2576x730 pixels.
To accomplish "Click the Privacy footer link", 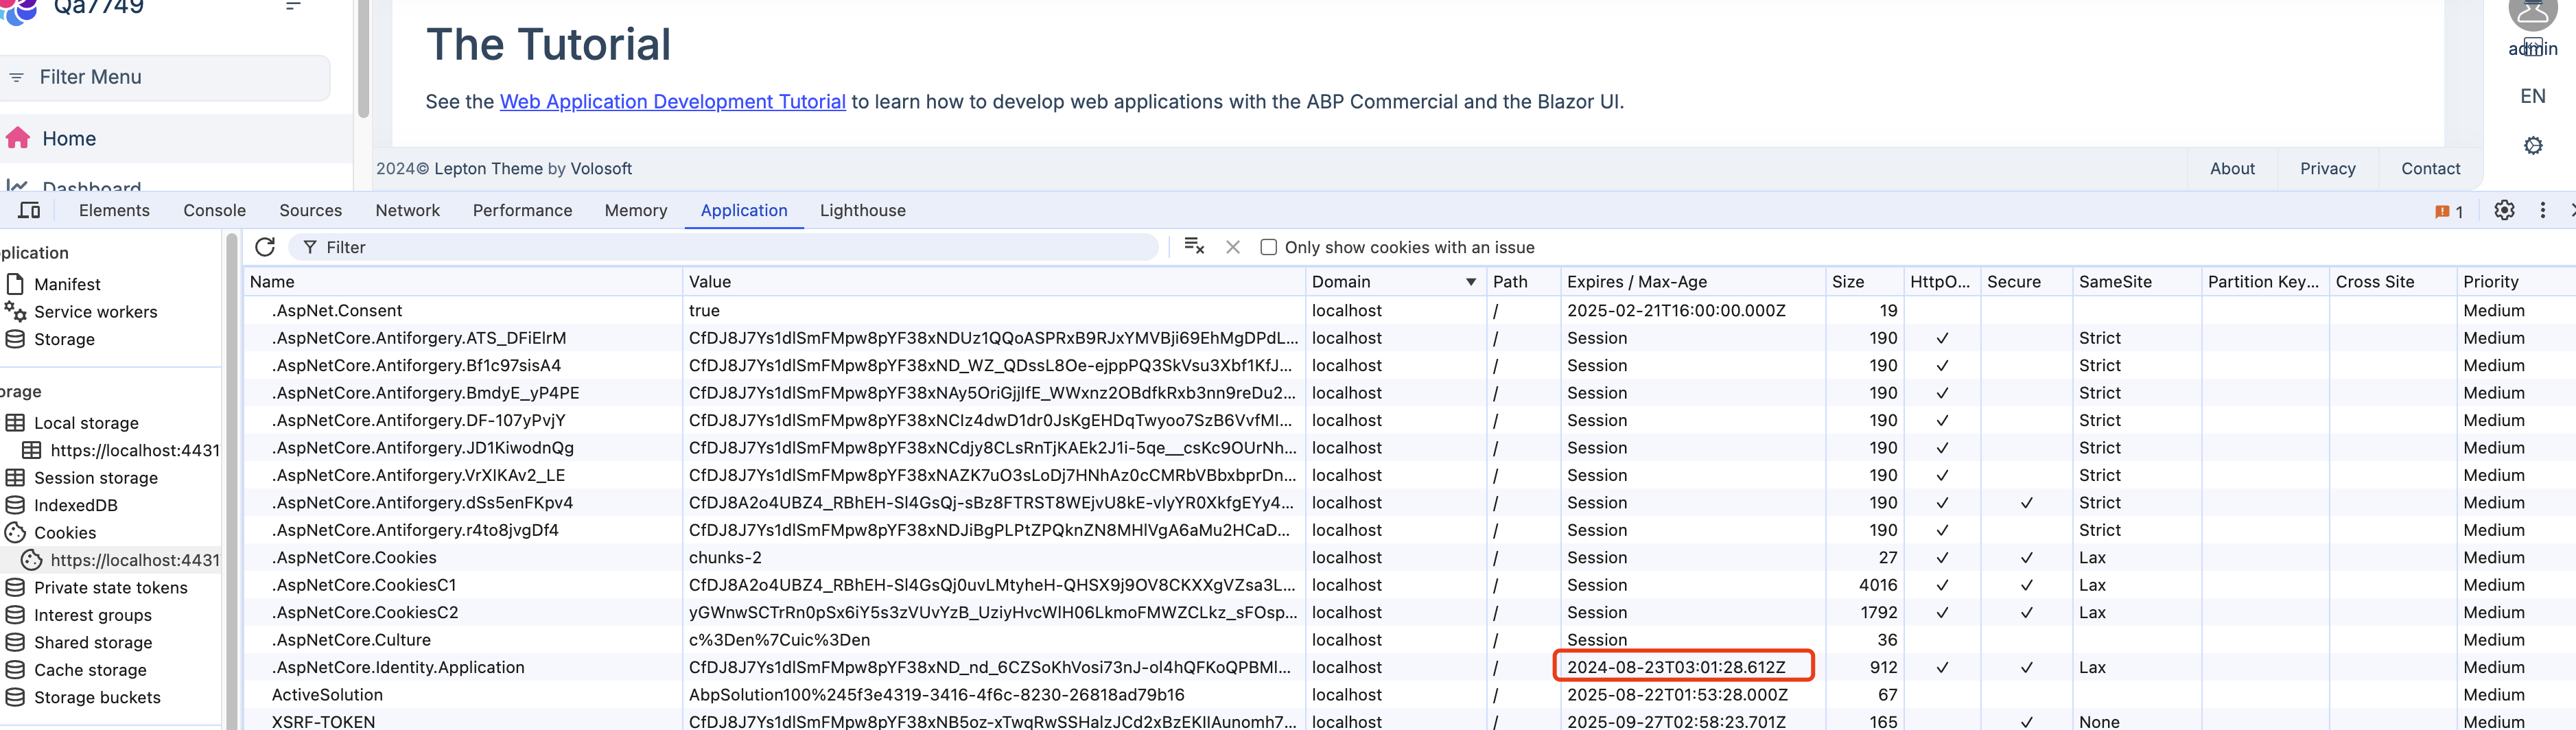I will [2327, 168].
